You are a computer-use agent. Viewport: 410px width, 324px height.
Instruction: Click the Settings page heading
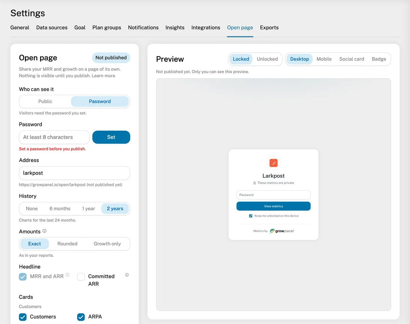click(28, 13)
